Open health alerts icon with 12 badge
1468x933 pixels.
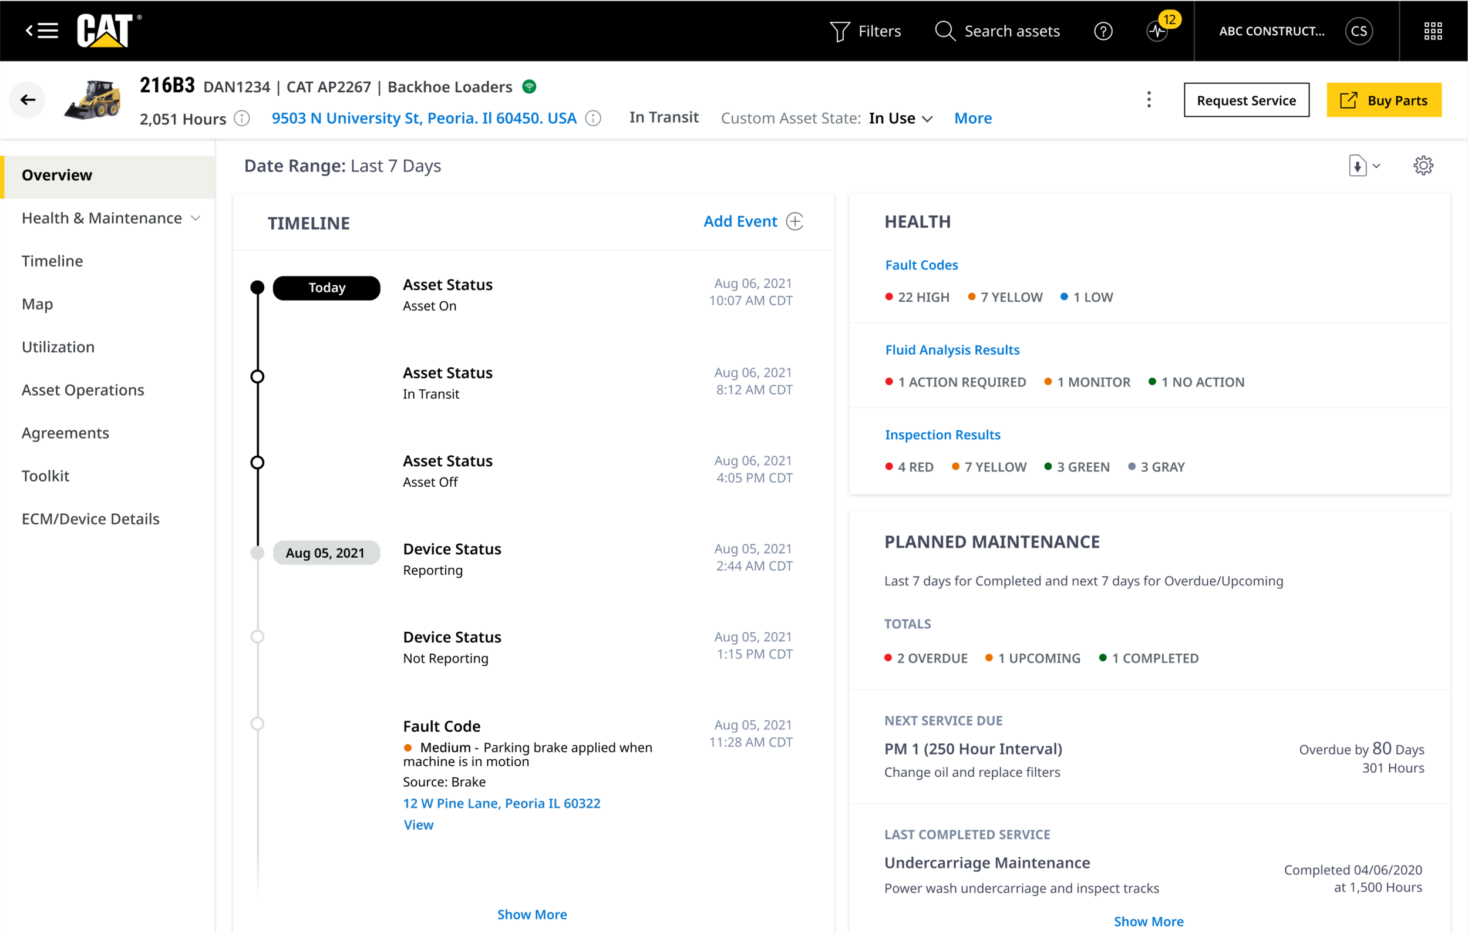coord(1157,31)
